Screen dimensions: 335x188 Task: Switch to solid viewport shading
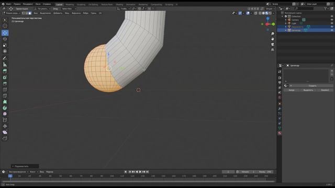coord(263,13)
